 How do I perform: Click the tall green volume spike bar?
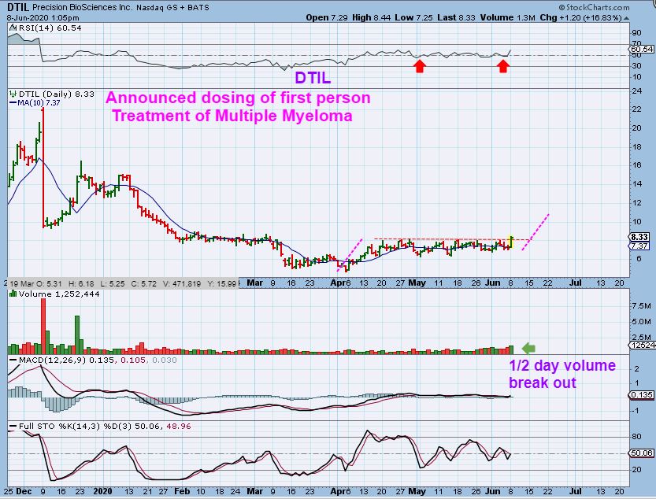77,335
